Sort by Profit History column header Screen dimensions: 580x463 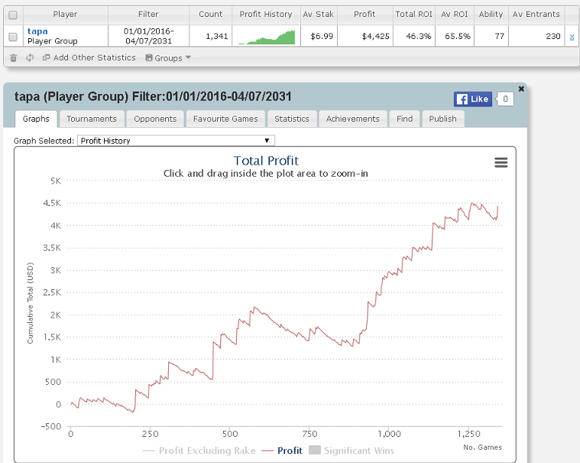[266, 15]
